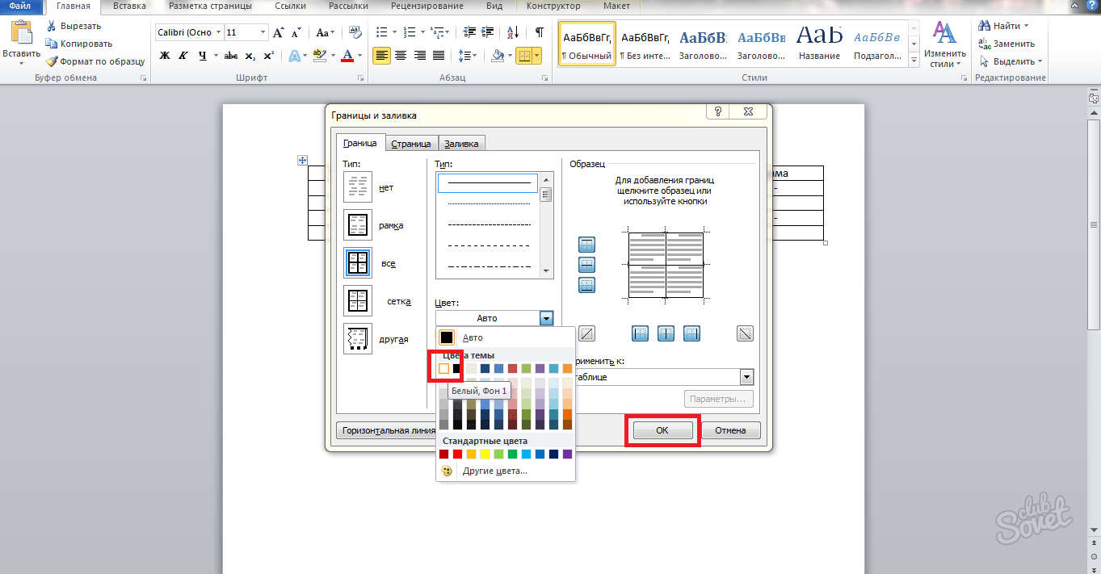1101x574 pixels.
Task: Toggle italic text formatting
Action: [183, 56]
